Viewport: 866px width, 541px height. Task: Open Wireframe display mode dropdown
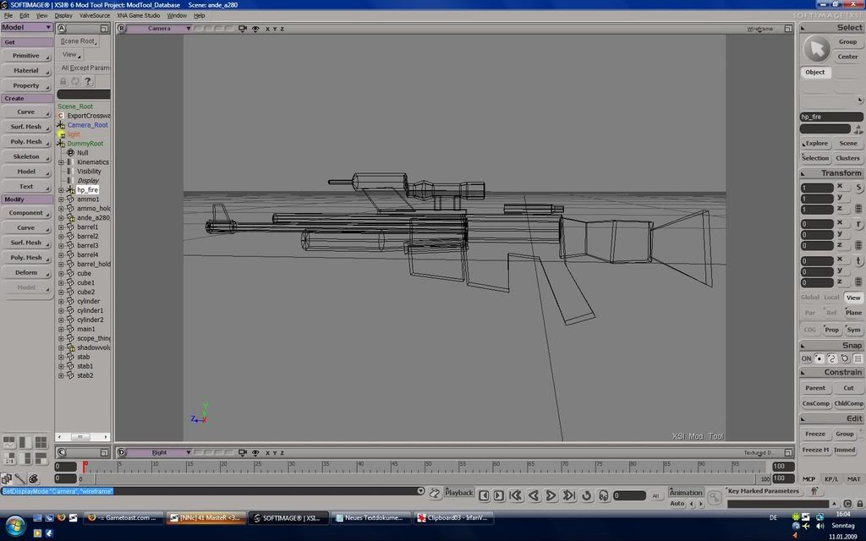coord(760,29)
